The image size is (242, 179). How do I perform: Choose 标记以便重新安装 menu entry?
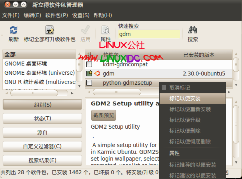pyautogui.click(x=192, y=109)
